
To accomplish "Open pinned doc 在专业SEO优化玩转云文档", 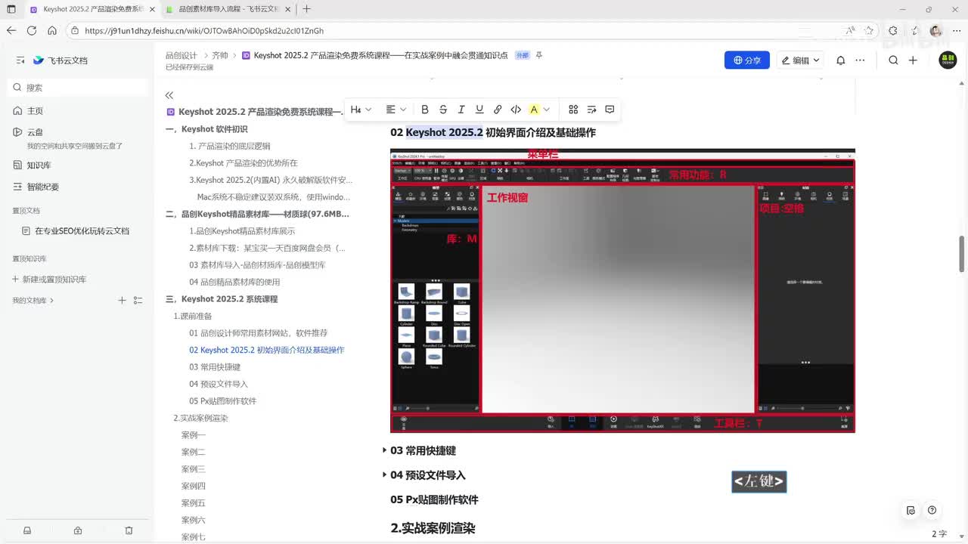I will tap(82, 231).
